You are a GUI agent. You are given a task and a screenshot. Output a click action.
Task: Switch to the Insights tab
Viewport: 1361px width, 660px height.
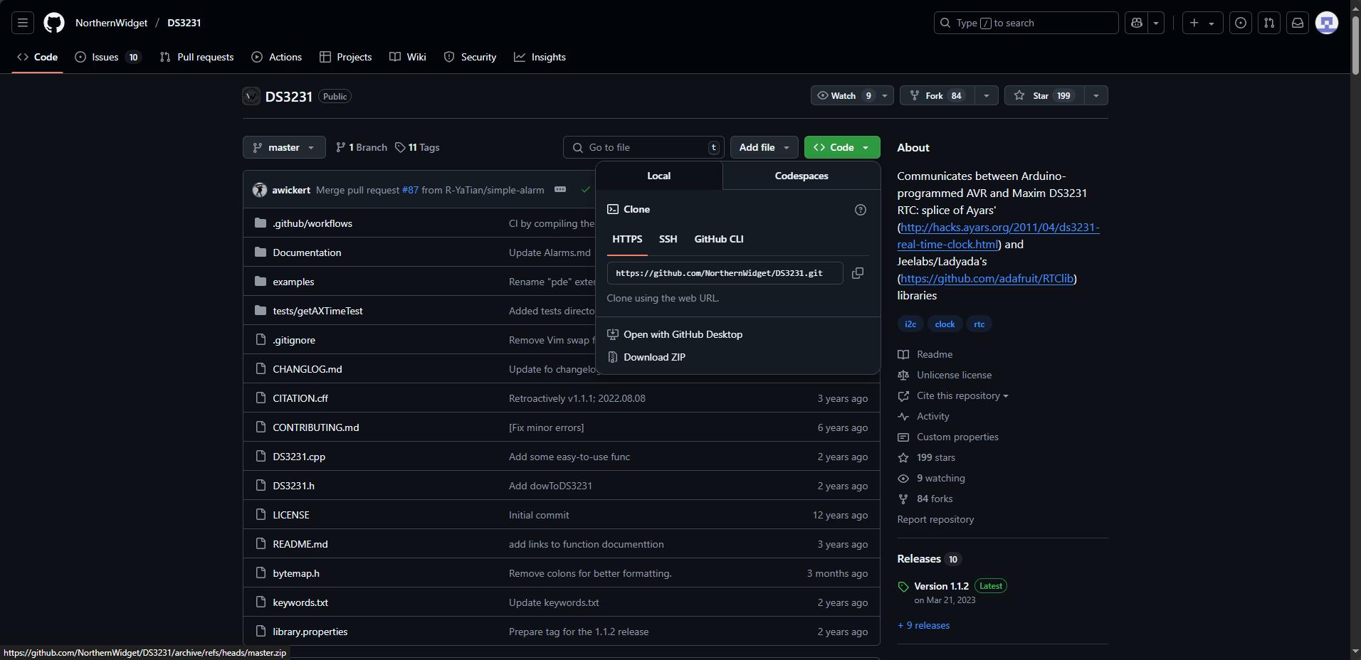540,57
